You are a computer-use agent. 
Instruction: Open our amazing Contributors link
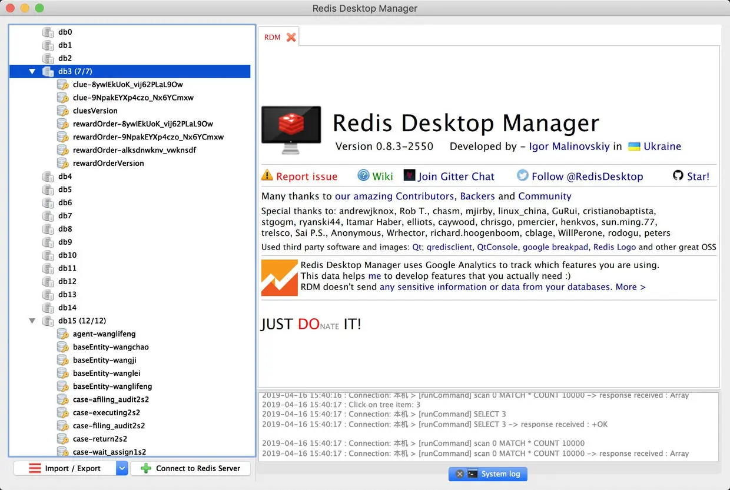(x=394, y=196)
